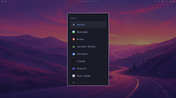Click the icon left of the clock
This screenshot has height=98, width=176.
click(x=79, y=2)
